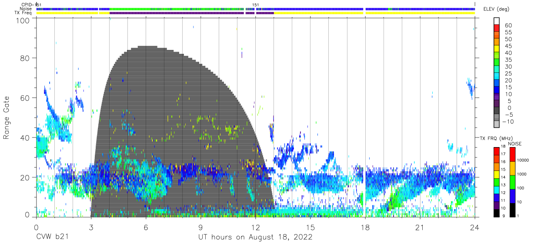The width and height of the screenshot is (534, 246).
Task: Pick the yellow TX FRQ segment between 15 and 14
Action: [496, 174]
